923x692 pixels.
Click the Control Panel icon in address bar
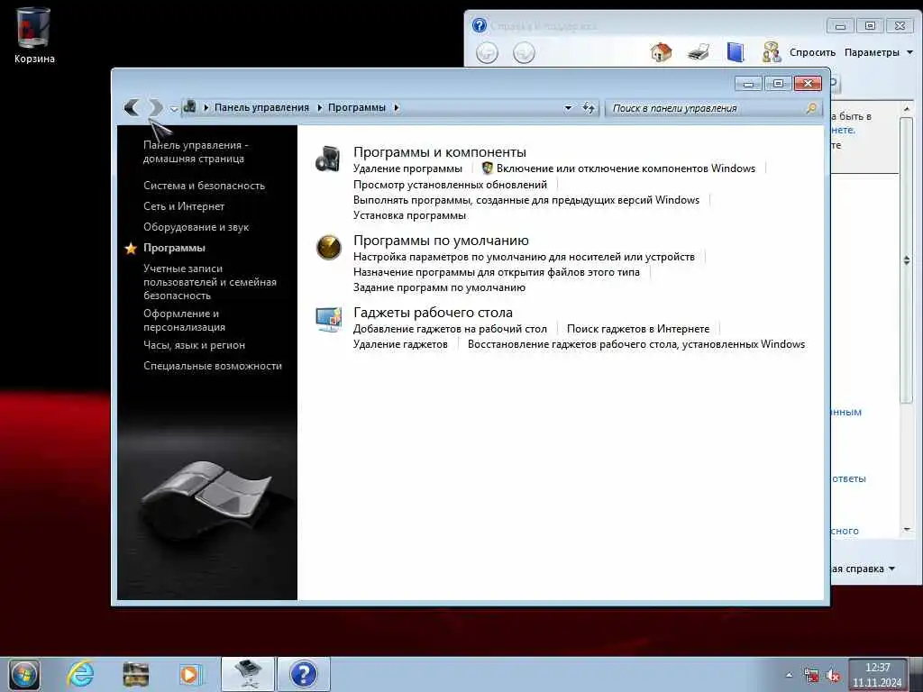(x=189, y=107)
